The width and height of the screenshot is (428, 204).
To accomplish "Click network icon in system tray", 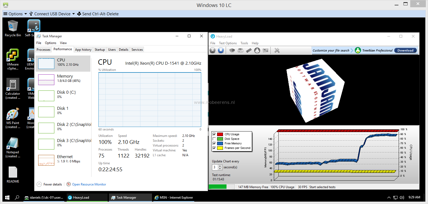I will (395, 198).
